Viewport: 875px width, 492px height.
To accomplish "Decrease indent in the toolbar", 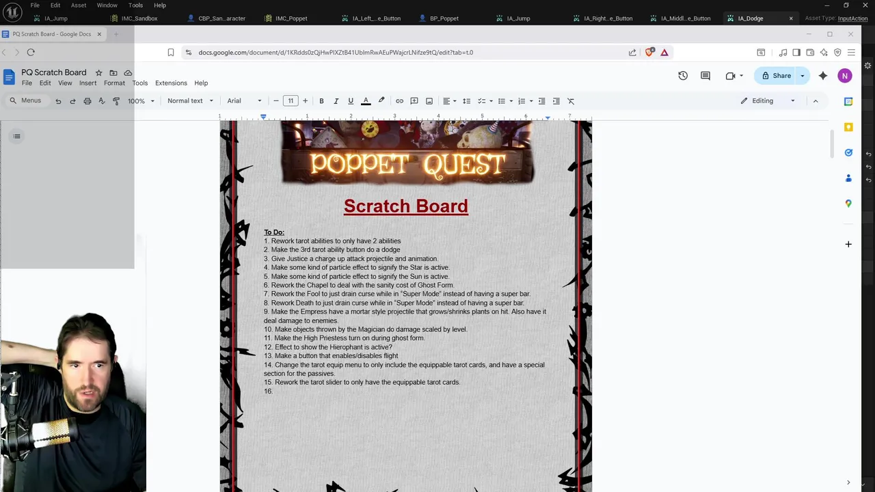I will (541, 101).
